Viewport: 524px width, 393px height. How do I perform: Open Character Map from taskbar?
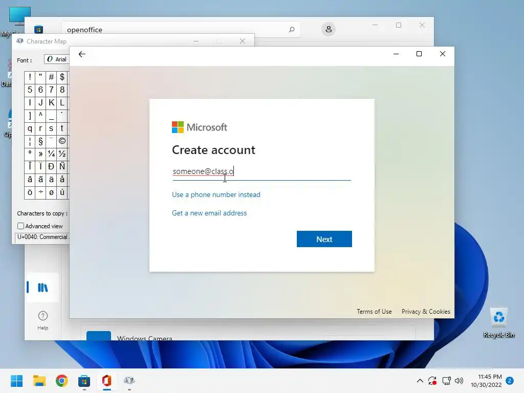[129, 381]
